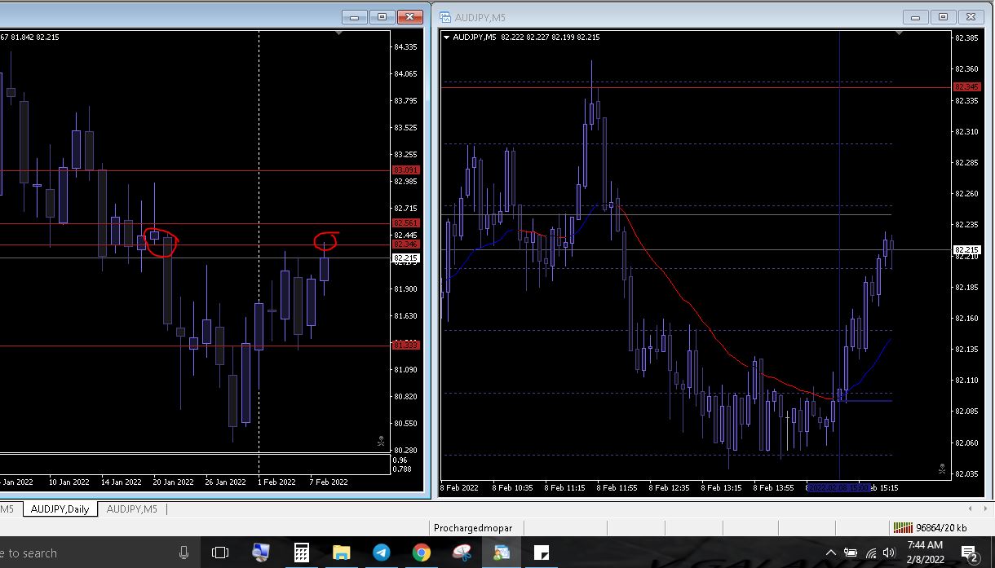The width and height of the screenshot is (995, 568).
Task: Open the computer-monitor app icon in taskbar
Action: pyautogui.click(x=261, y=553)
